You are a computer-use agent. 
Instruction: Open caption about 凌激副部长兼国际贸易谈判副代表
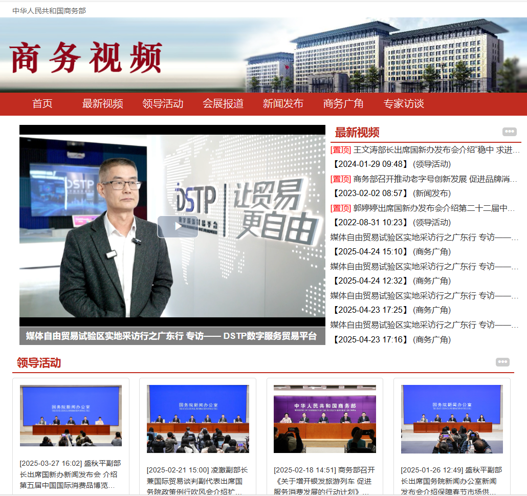(197, 481)
